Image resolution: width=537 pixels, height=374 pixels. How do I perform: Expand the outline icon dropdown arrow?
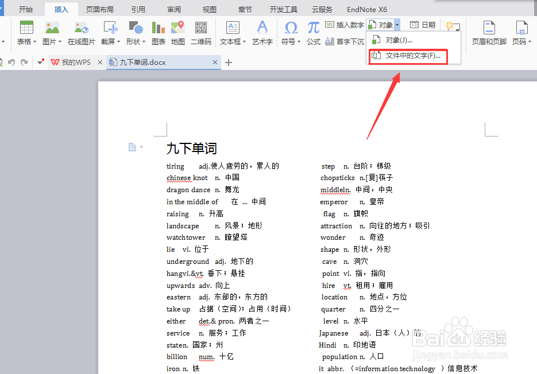pos(141,147)
